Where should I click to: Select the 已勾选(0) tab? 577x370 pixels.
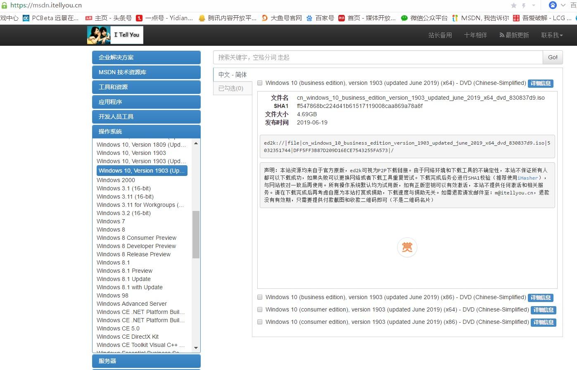coord(233,88)
